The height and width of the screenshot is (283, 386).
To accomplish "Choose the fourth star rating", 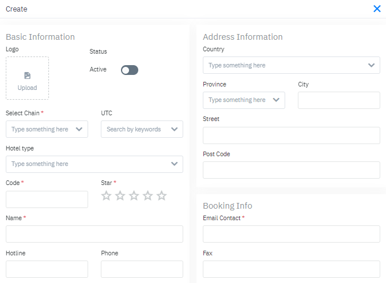I will [x=147, y=196].
